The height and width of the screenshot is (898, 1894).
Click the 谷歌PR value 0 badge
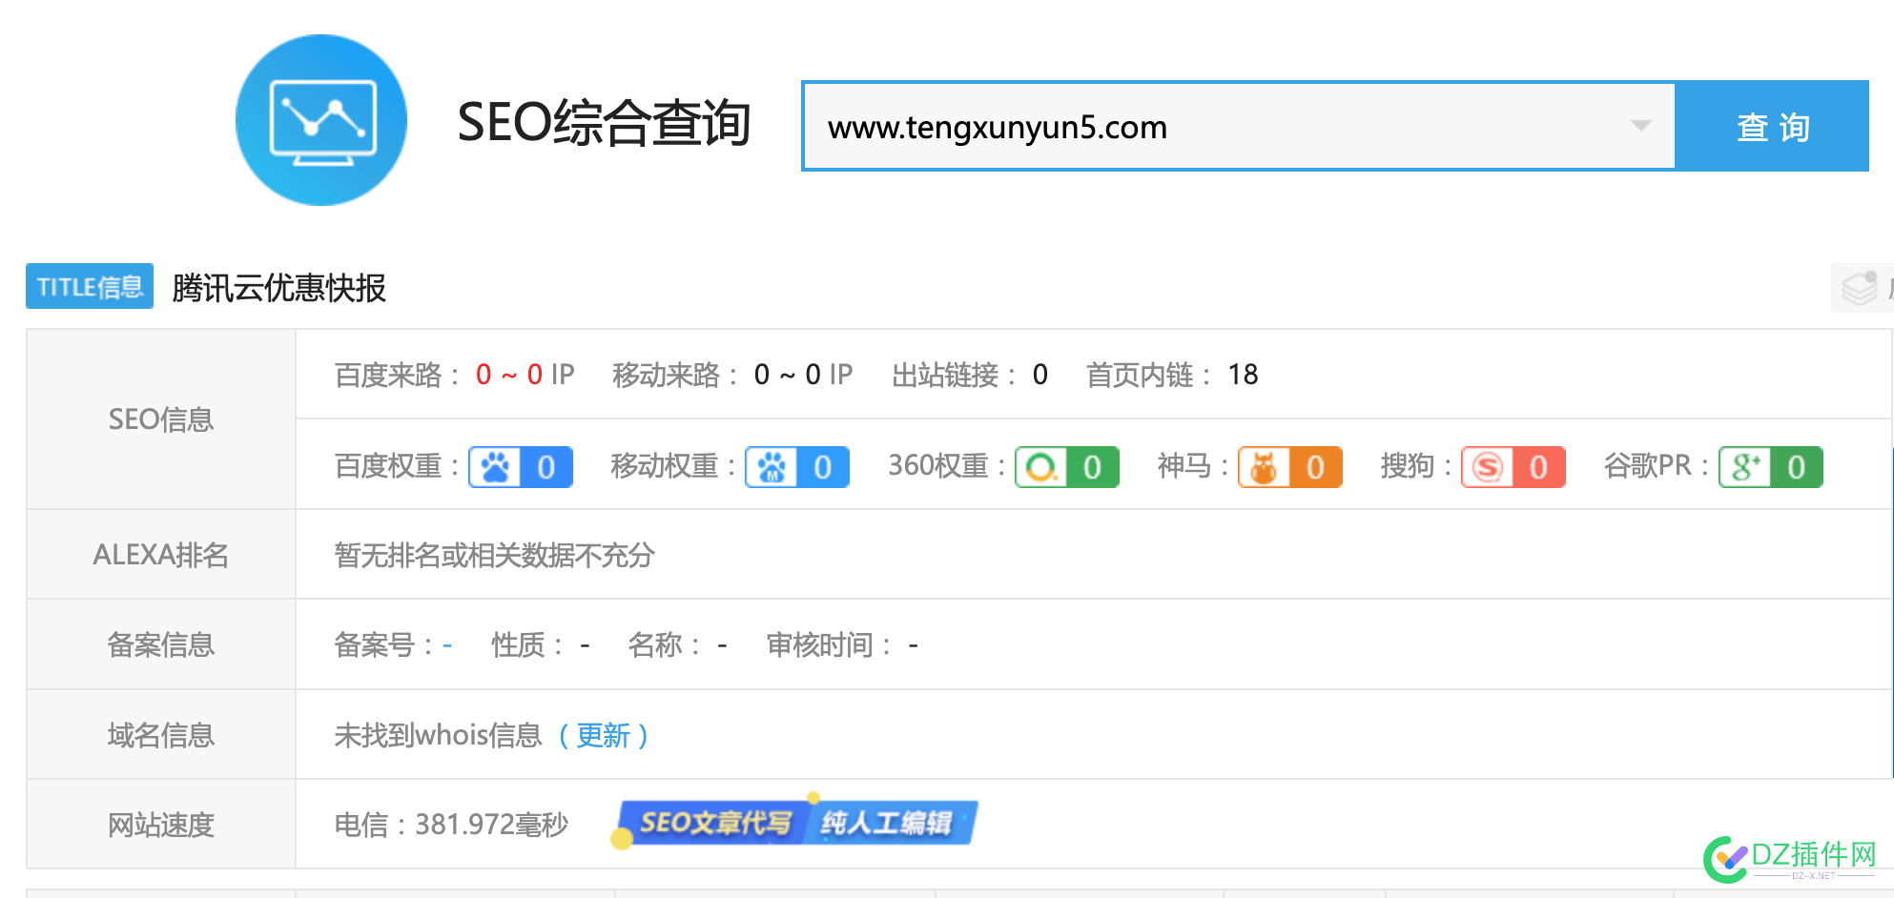[x=1797, y=467]
